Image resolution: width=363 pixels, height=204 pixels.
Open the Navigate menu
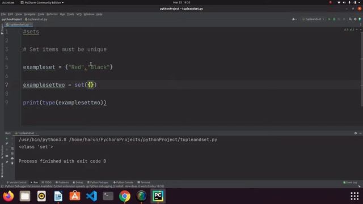[29, 14]
